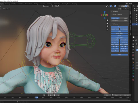Toggle the Torso rig layer
The image size is (138, 103).
click(x=120, y=31)
